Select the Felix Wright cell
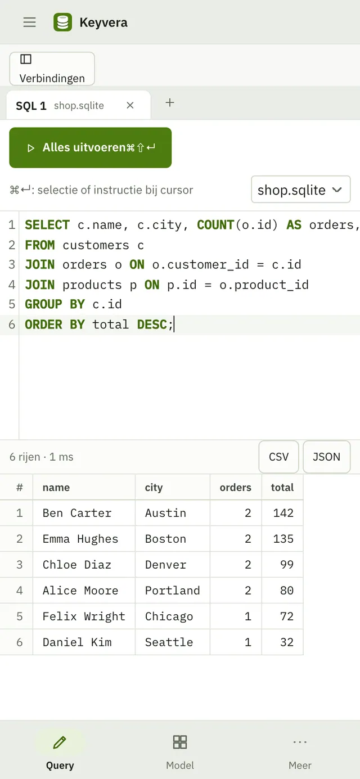This screenshot has width=360, height=779. pos(84,616)
